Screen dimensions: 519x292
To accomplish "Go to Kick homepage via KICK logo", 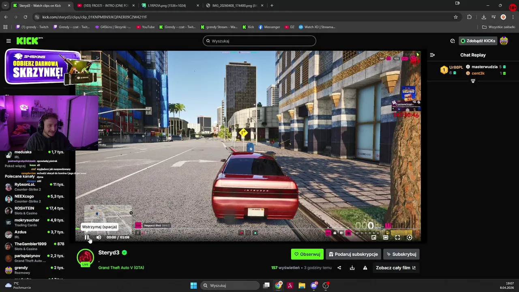I will point(29,41).
